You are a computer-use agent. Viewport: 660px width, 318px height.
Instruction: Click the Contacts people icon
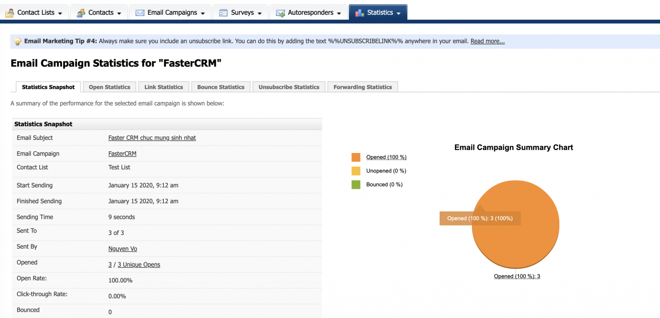[81, 13]
